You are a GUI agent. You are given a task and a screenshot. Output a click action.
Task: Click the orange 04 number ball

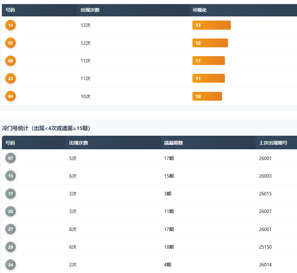click(10, 96)
